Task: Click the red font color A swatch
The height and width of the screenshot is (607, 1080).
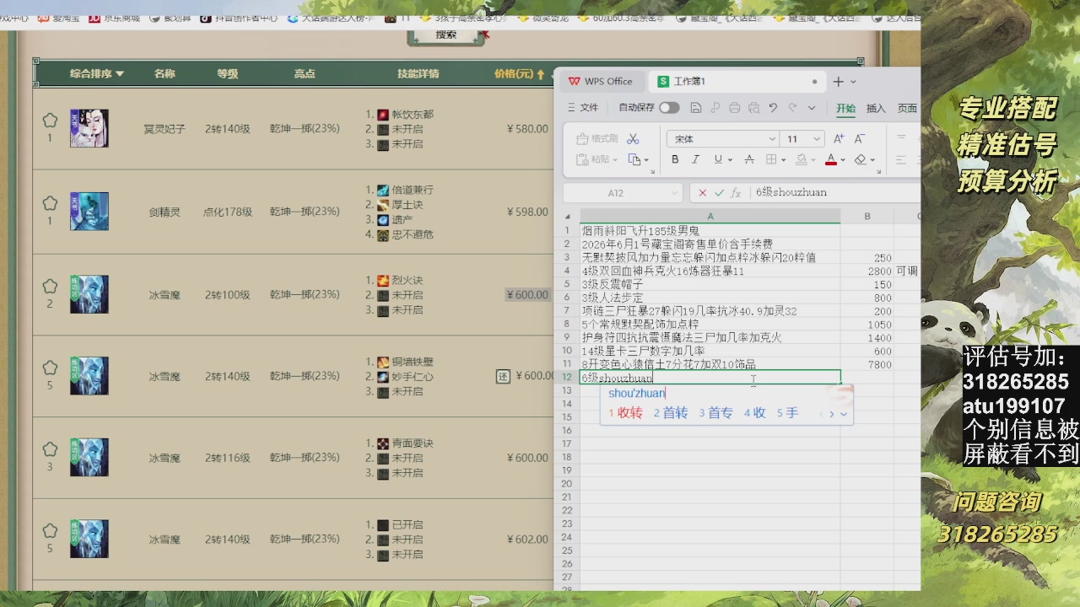Action: [831, 159]
